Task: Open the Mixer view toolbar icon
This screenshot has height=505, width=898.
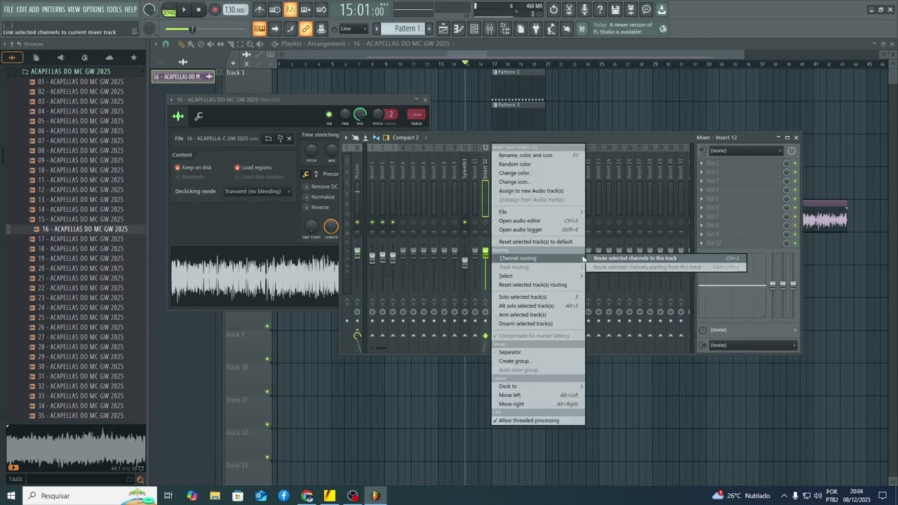Action: coord(490,29)
